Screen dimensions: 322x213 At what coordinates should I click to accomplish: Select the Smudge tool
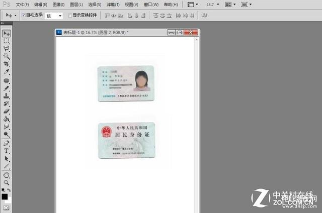pyautogui.click(x=7, y=127)
